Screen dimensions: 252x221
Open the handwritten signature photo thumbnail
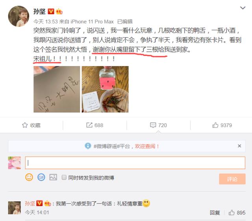point(57,89)
